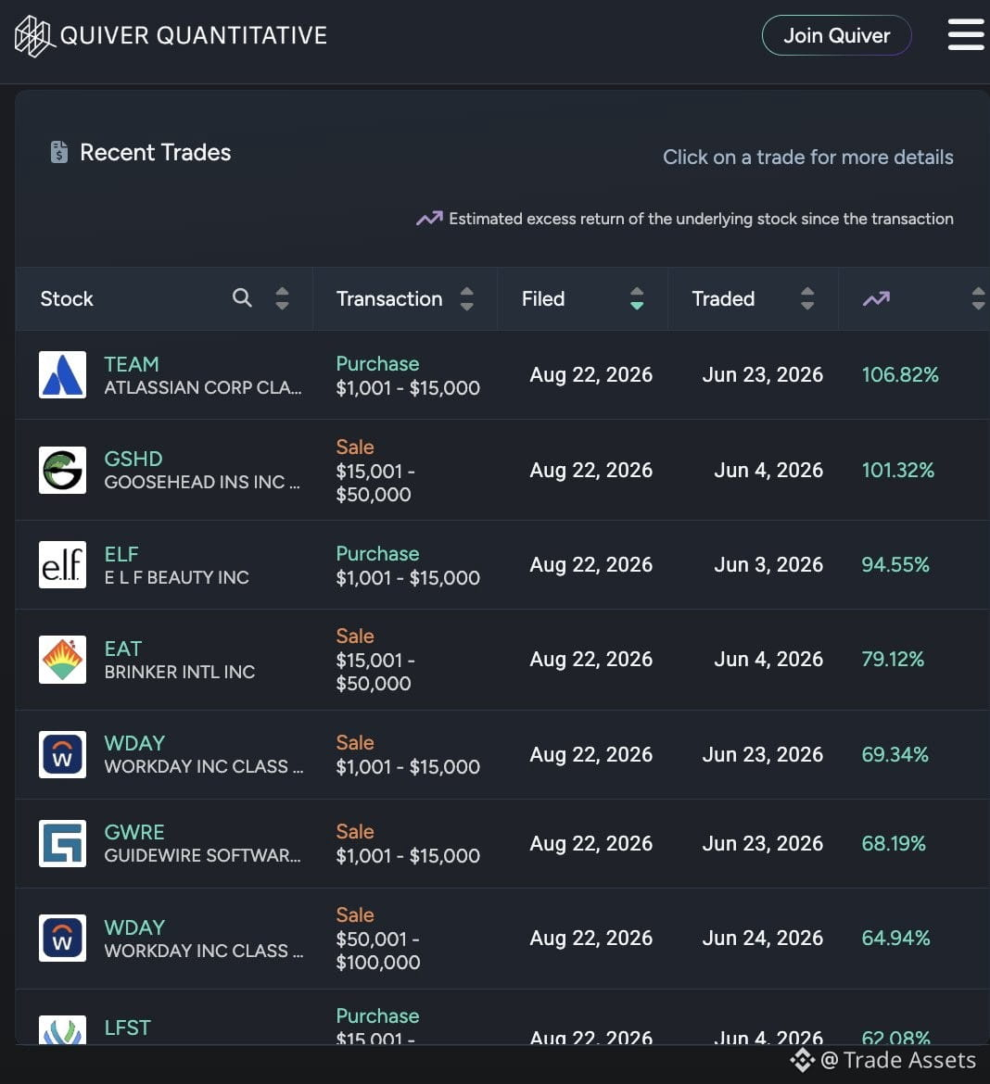
Task: Click GOOSEHEAD INS INC company name
Action: pyautogui.click(x=202, y=483)
